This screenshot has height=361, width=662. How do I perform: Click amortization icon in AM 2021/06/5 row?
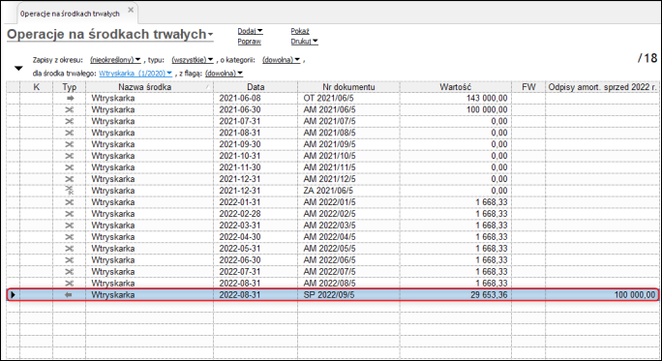(x=70, y=109)
